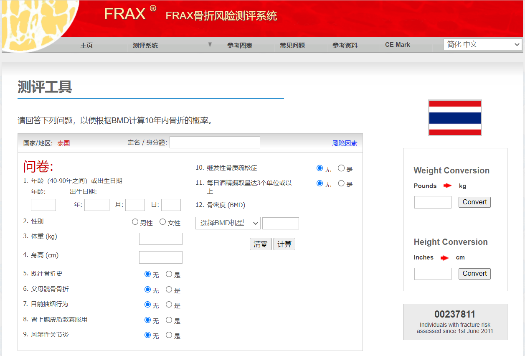Go to the 常见问题 page
The image size is (525, 356).
292,46
